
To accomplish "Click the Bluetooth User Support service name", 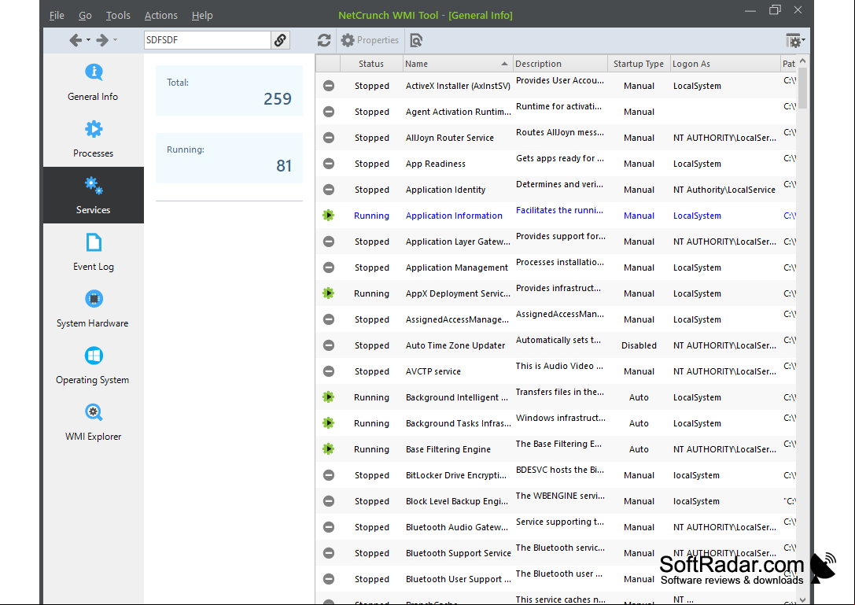I will 458,579.
